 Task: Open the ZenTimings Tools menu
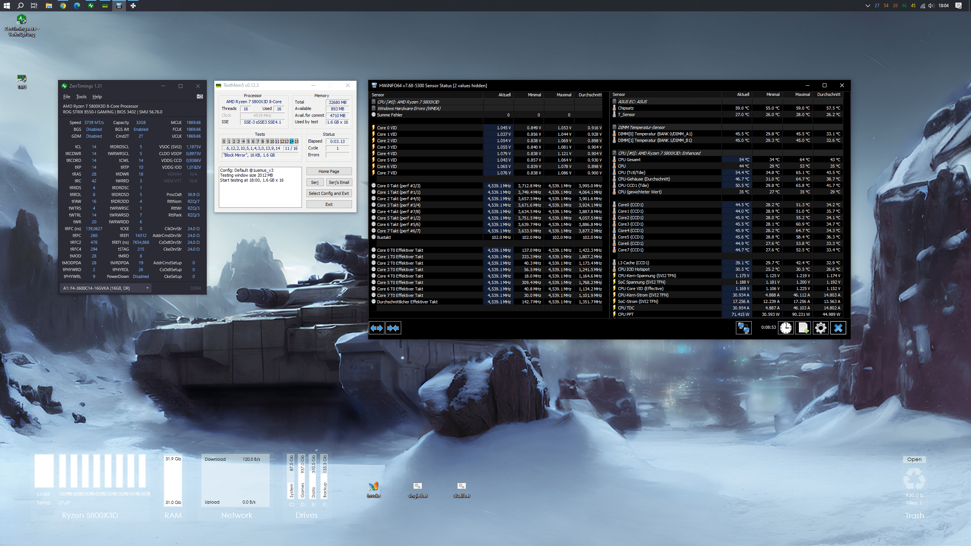pos(81,97)
